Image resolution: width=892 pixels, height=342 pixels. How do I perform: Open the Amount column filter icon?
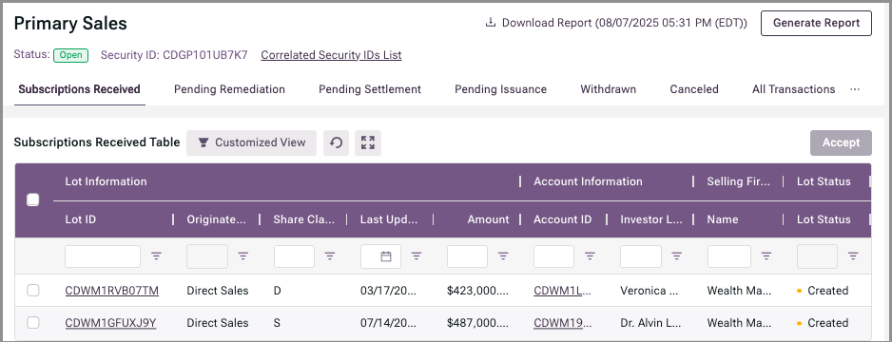pyautogui.click(x=503, y=256)
